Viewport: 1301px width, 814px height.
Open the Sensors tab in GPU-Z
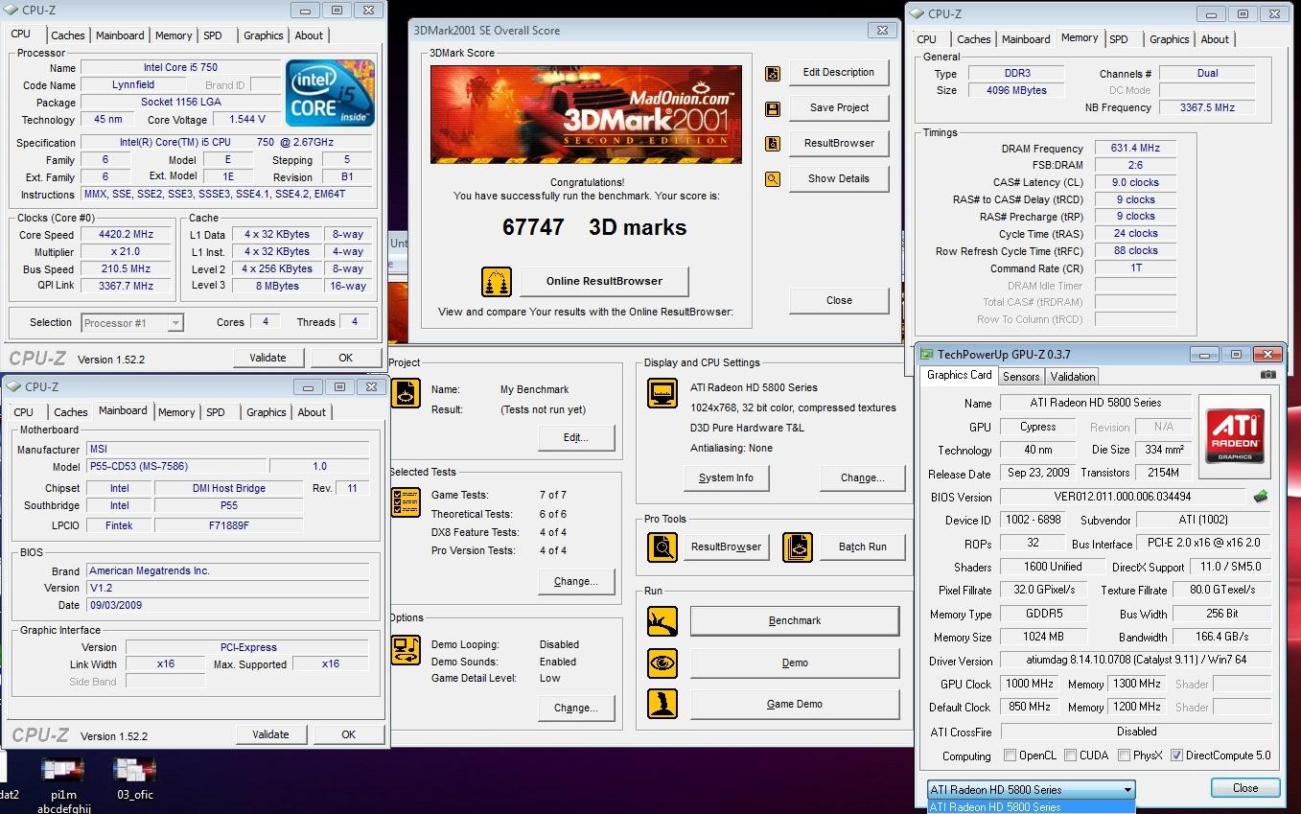point(1021,377)
